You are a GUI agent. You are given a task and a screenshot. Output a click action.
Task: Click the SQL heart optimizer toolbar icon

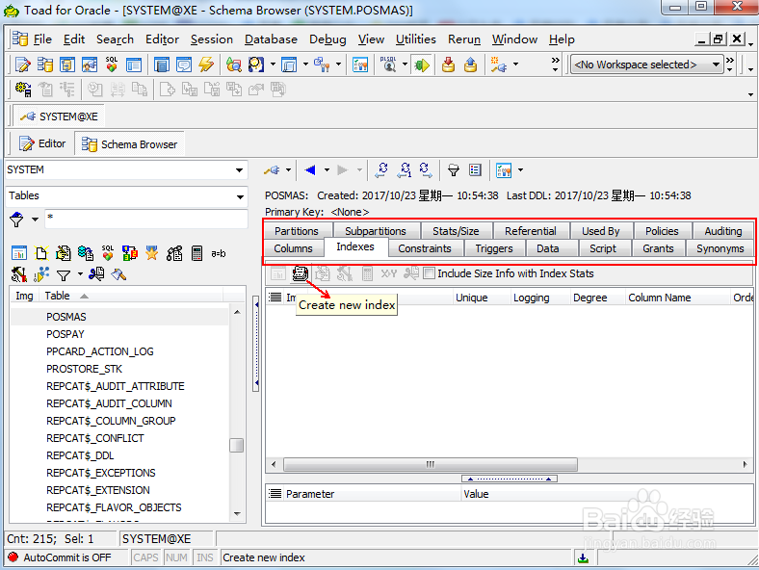[x=112, y=65]
